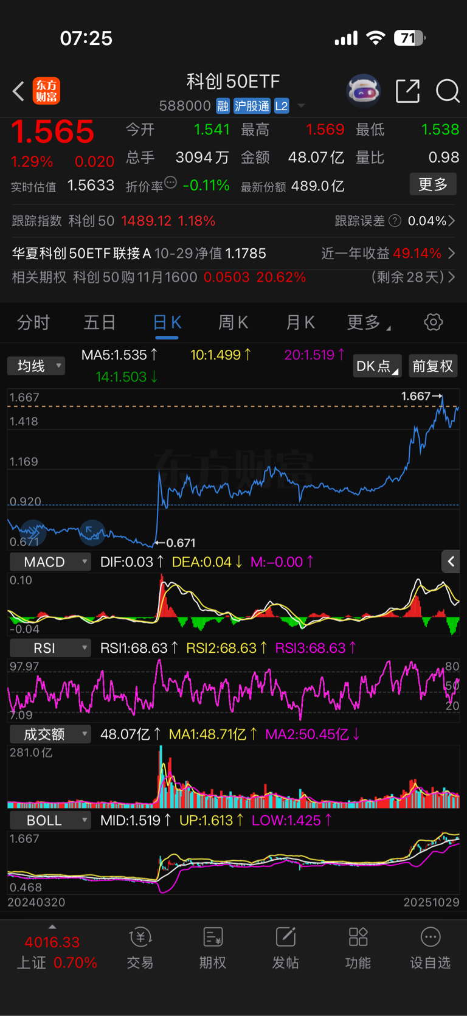Tap the 折价率 info icon
Screen dimensions: 467x1016
(x=171, y=183)
